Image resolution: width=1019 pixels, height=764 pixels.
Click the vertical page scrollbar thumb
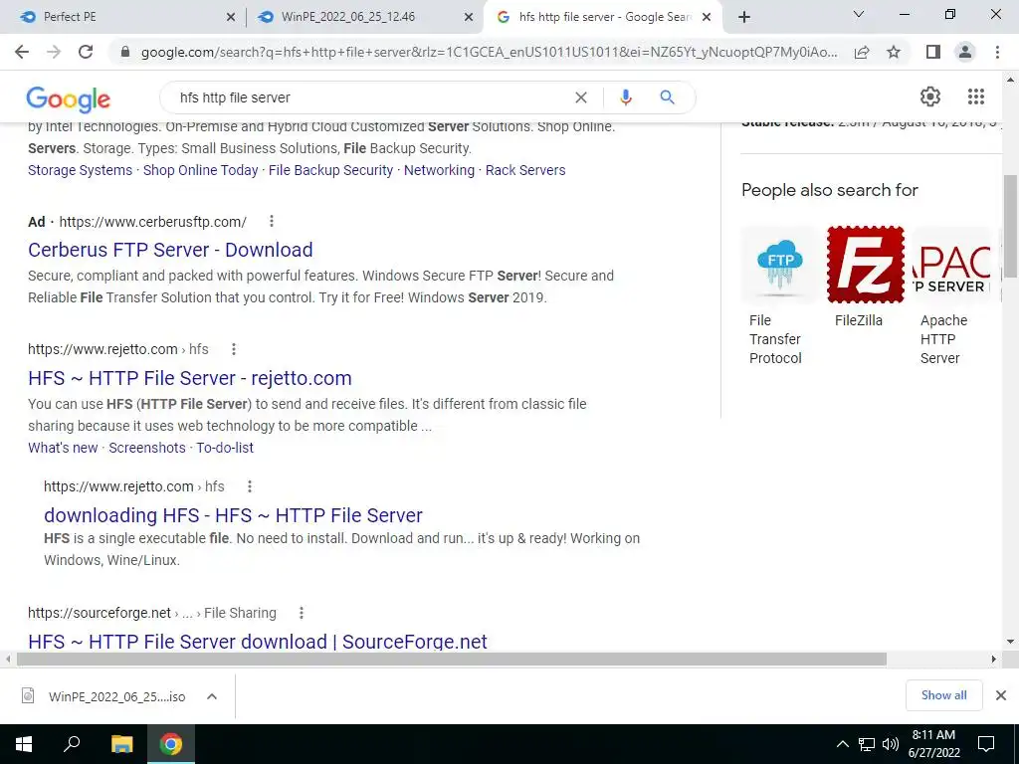coord(1011,226)
